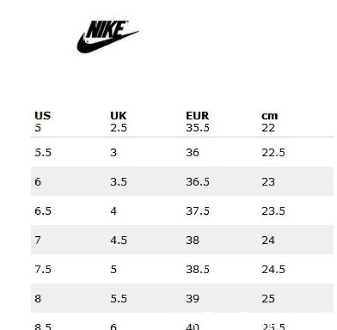The width and height of the screenshot is (337, 330).
Task: Click the 24 cm cell
Action: (x=269, y=240)
